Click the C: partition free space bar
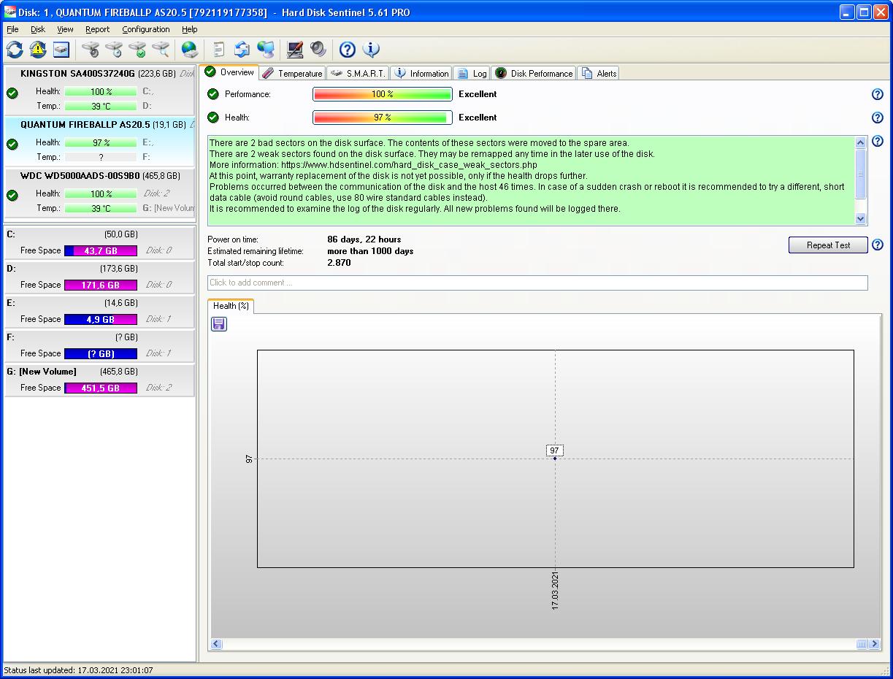Viewport: 893px width, 679px height. click(x=101, y=250)
